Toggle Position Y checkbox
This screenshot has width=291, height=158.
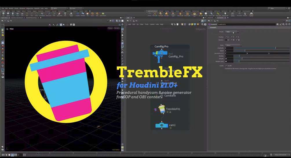coord(231,37)
